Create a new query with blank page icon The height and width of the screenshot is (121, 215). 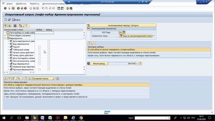(x=5, y=19)
